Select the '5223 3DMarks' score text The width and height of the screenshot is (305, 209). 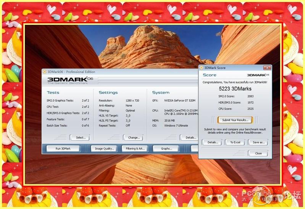click(235, 89)
